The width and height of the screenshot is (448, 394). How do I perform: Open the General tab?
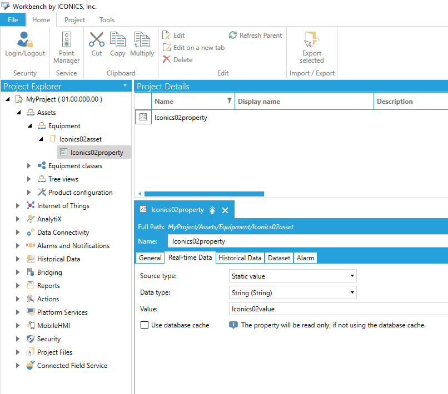pos(150,258)
